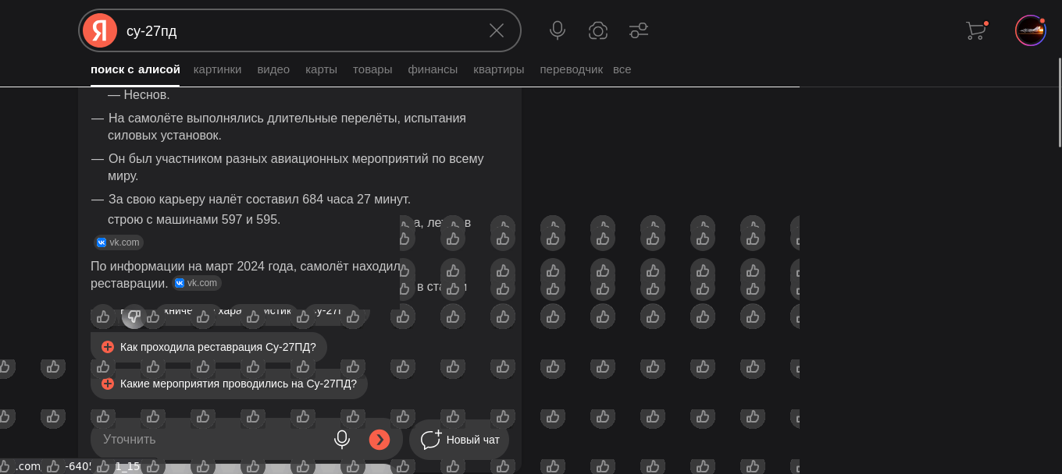
Task: Expand suggestion "Как проходила реставрация Су-27ПД?"
Action: tap(208, 347)
